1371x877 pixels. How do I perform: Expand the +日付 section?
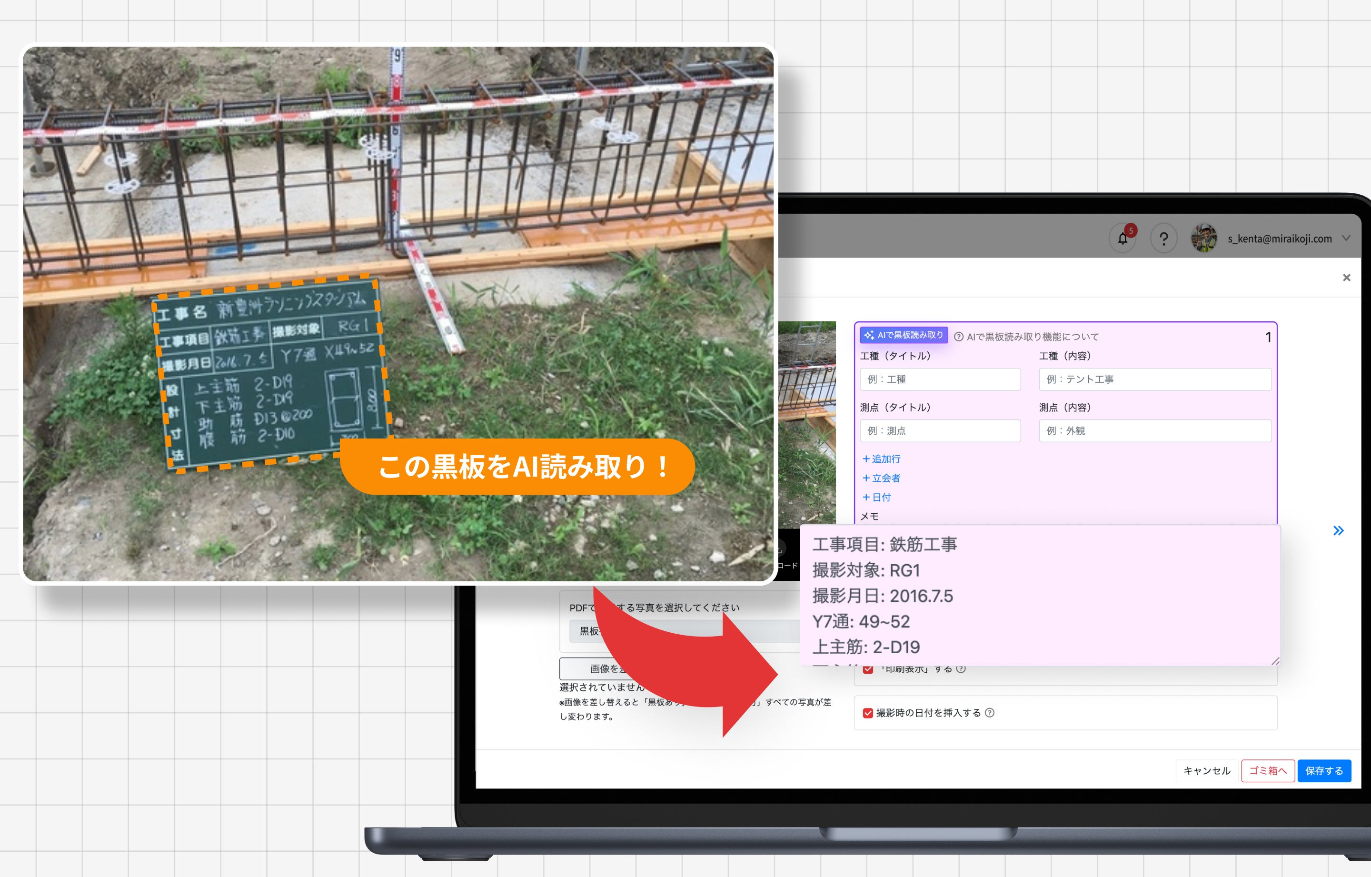[877, 497]
